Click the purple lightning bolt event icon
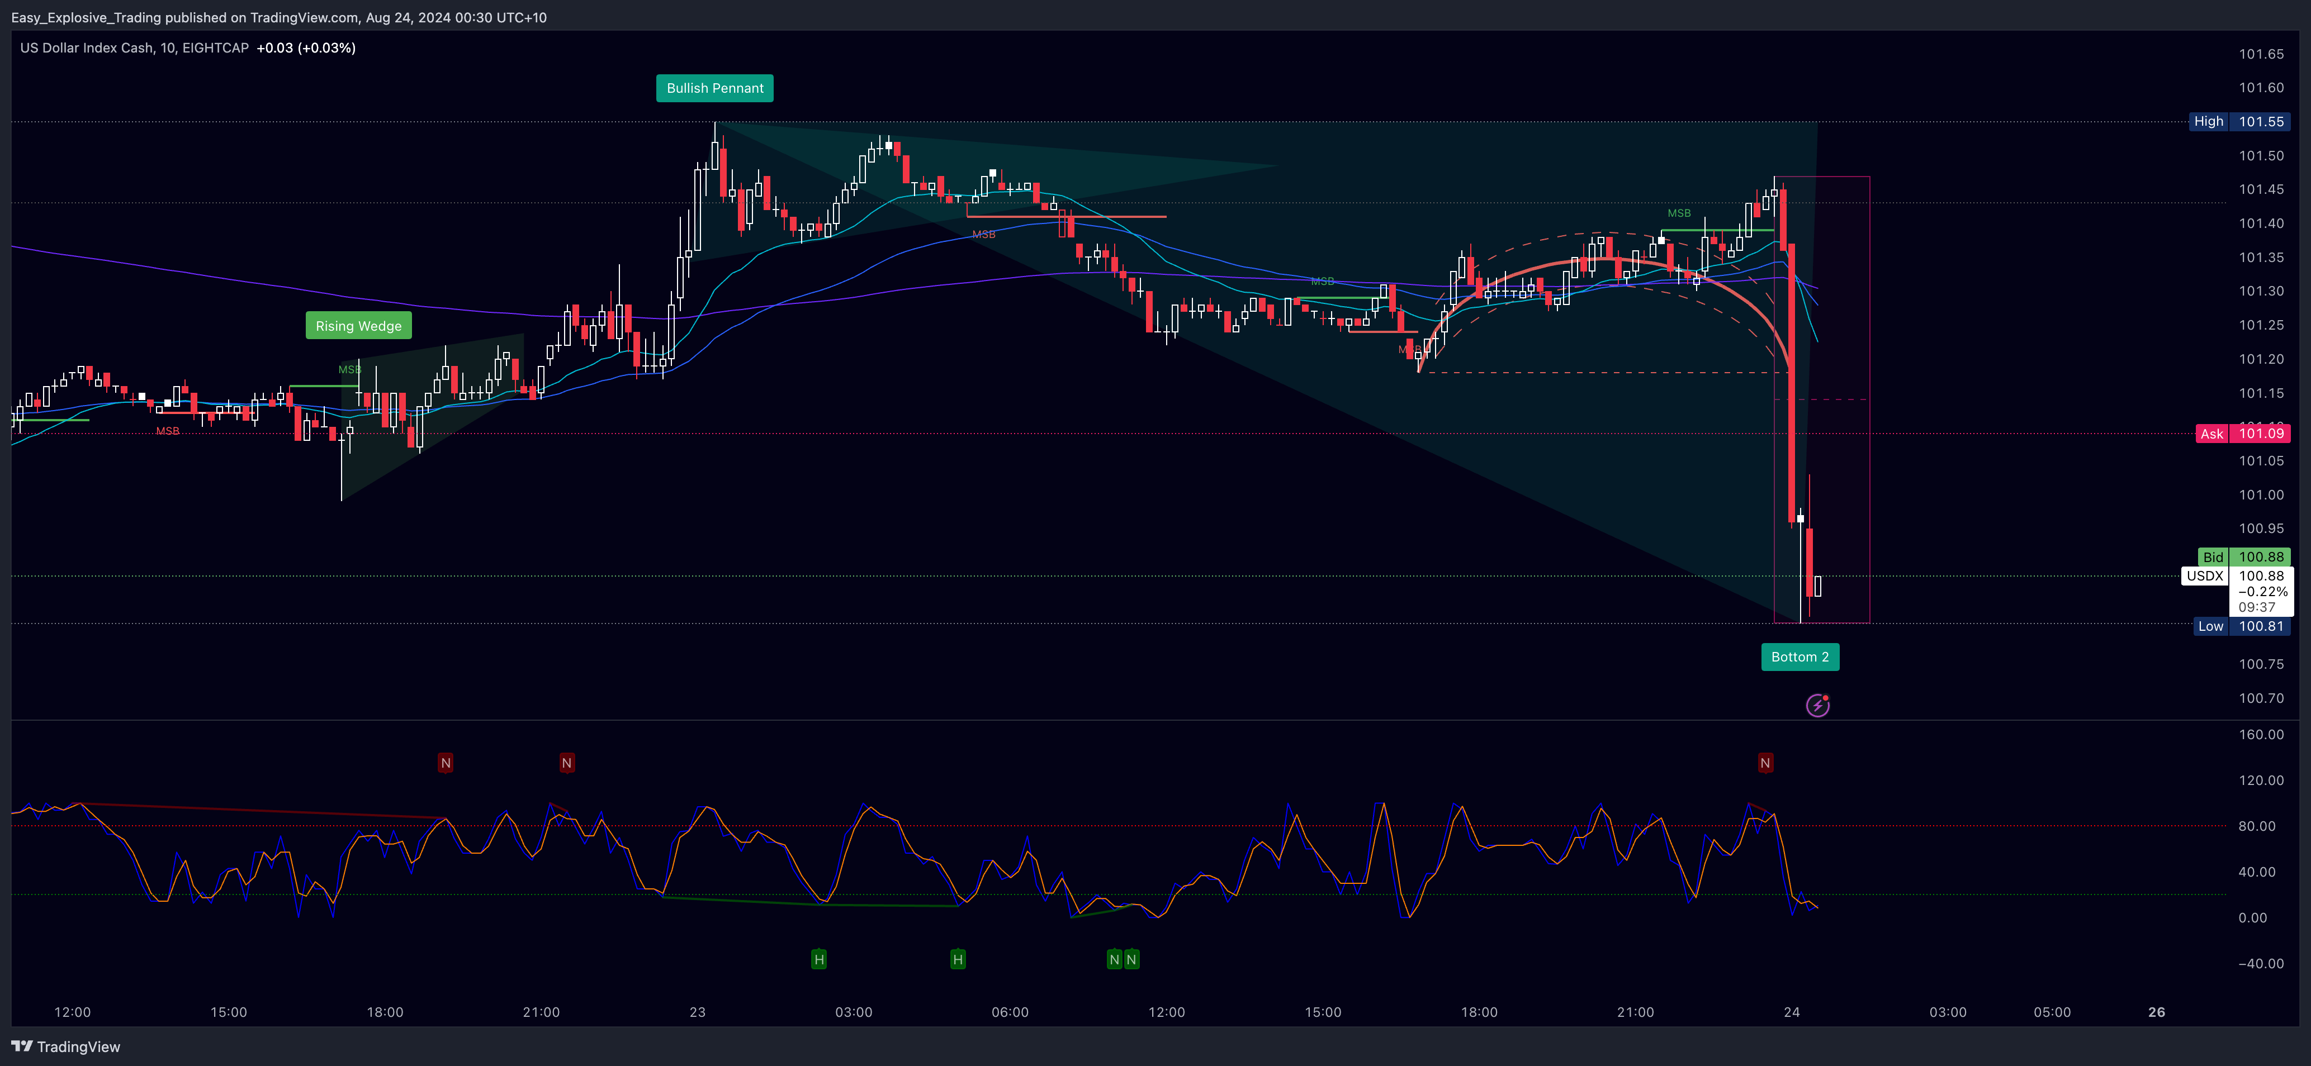Screen dimensions: 2311x1066 tap(1817, 706)
